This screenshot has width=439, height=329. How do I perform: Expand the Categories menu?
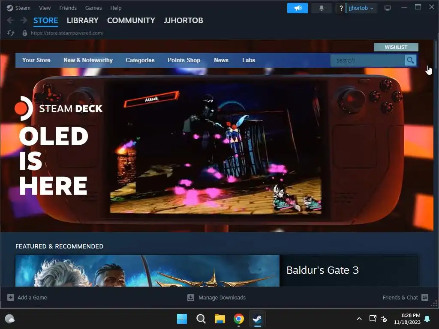140,60
